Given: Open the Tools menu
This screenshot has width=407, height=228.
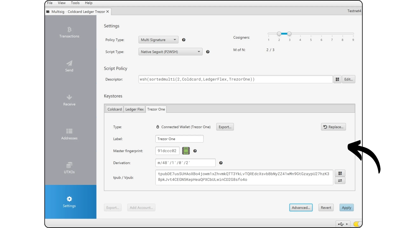Looking at the screenshot, I should 75,3.
